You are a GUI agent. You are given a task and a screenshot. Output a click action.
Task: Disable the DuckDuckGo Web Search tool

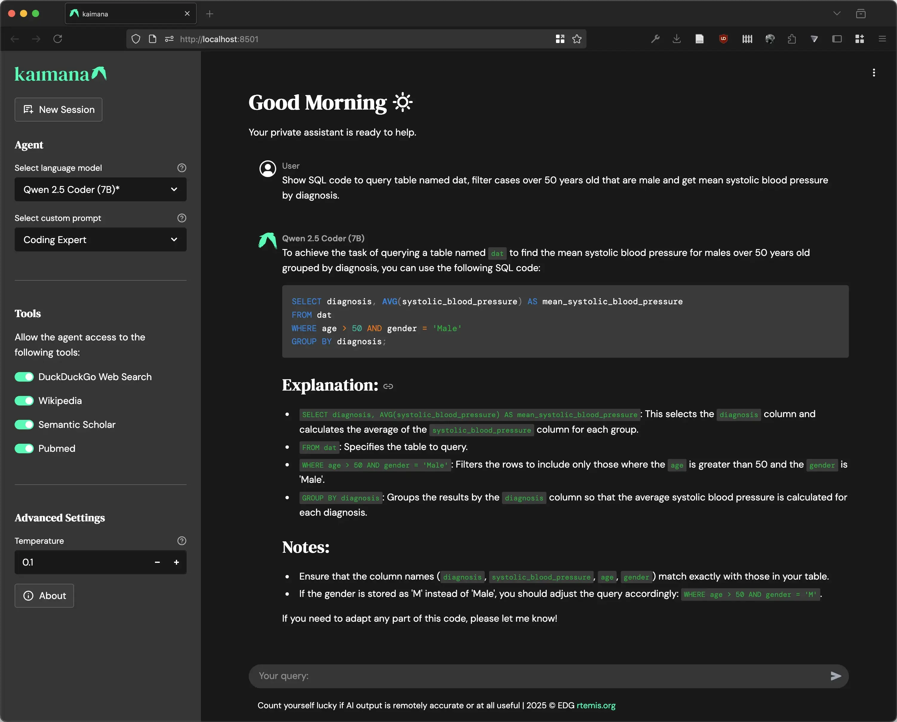[24, 377]
